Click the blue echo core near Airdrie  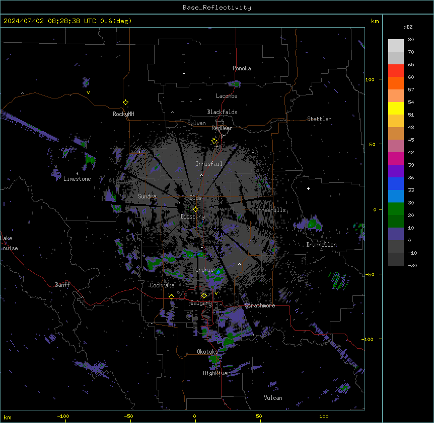click(219, 272)
